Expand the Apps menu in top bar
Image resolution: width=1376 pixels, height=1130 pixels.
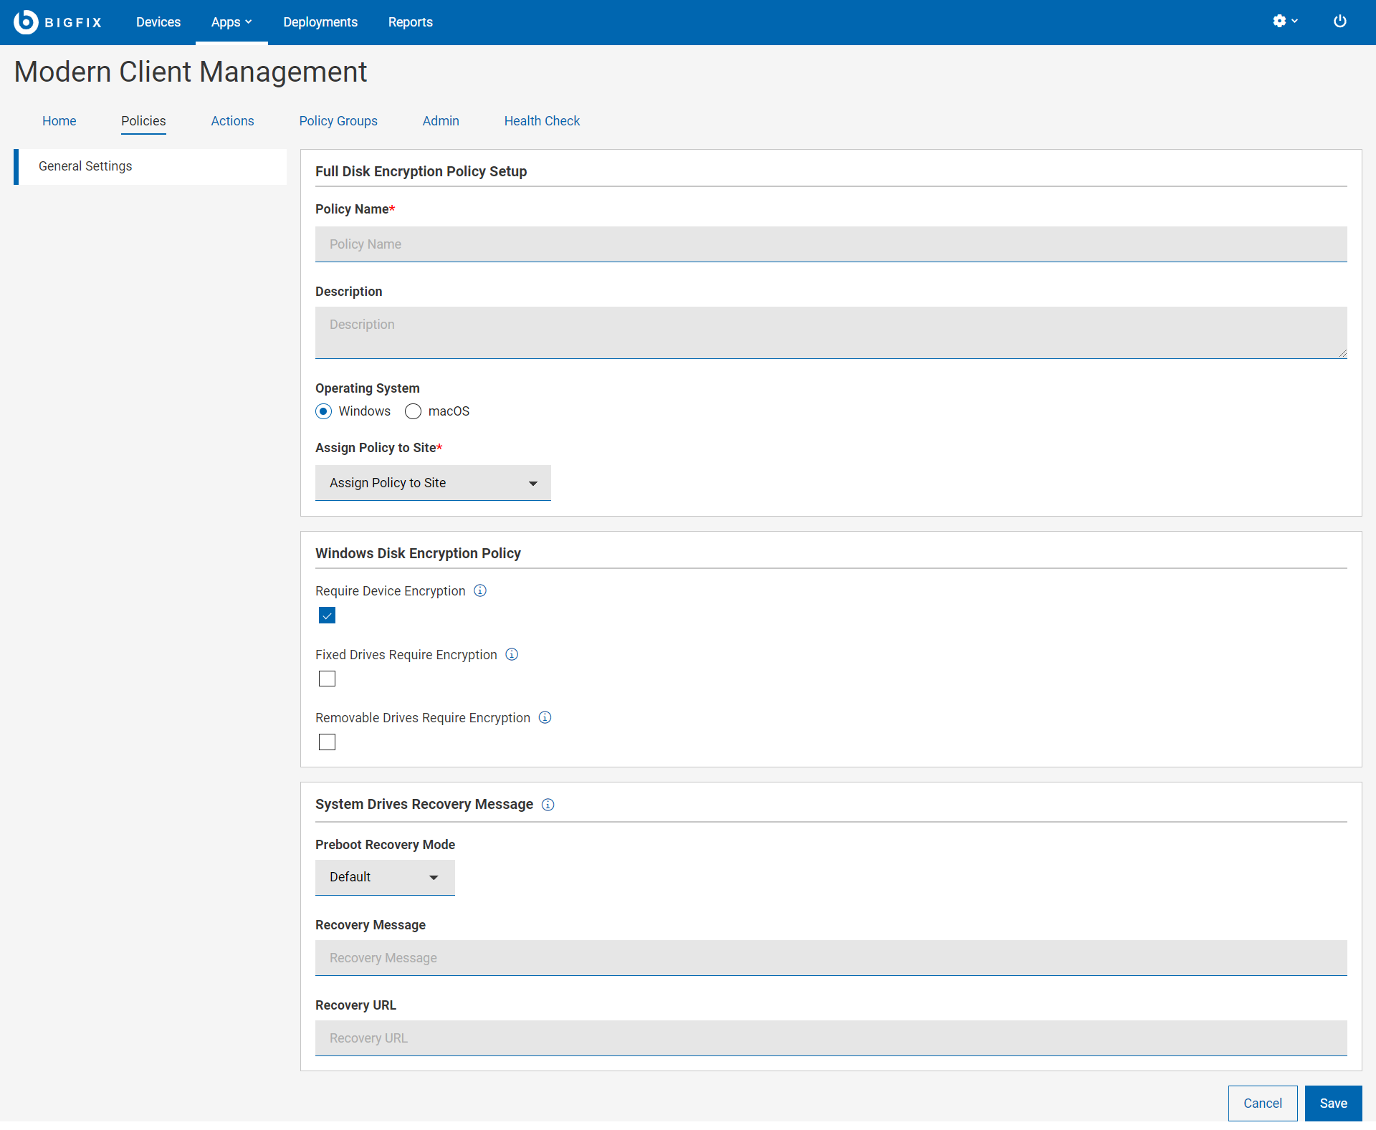pyautogui.click(x=231, y=22)
